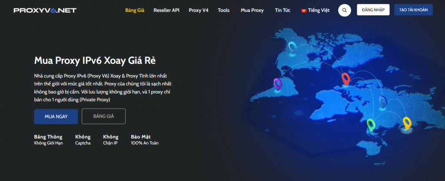Open the Bảng Giá menu item
This screenshot has height=181, width=445.
135,10
